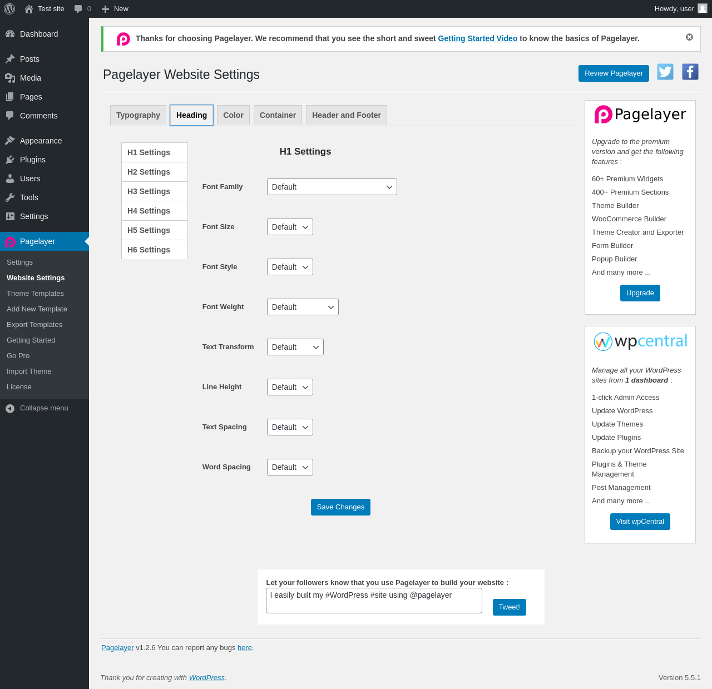712x689 pixels.
Task: Select H3 Settings in the side list
Action: click(155, 191)
